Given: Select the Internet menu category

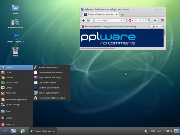Looking at the screenshot, I should click(x=16, y=67).
